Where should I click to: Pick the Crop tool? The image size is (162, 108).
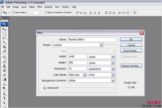tap(4, 47)
